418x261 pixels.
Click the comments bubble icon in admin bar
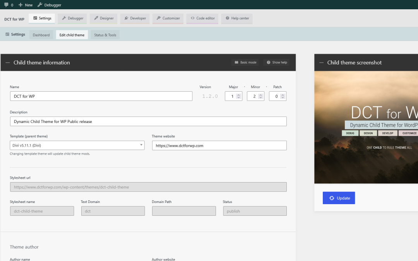pyautogui.click(x=7, y=5)
